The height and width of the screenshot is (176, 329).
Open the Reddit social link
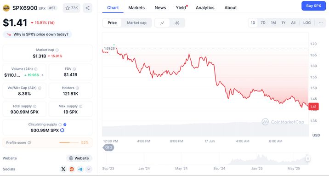coord(72,169)
